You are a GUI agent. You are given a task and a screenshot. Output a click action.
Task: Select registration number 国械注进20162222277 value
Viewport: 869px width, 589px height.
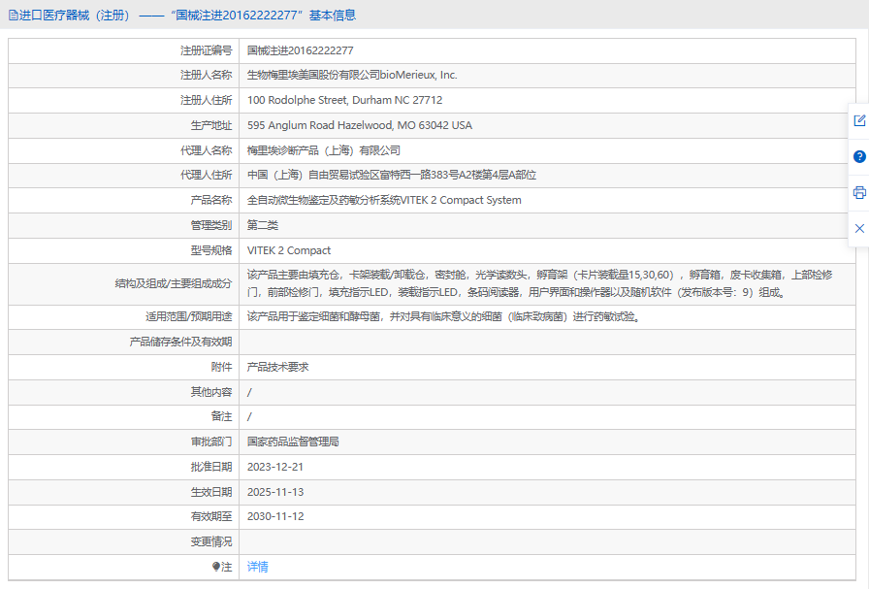coord(301,50)
